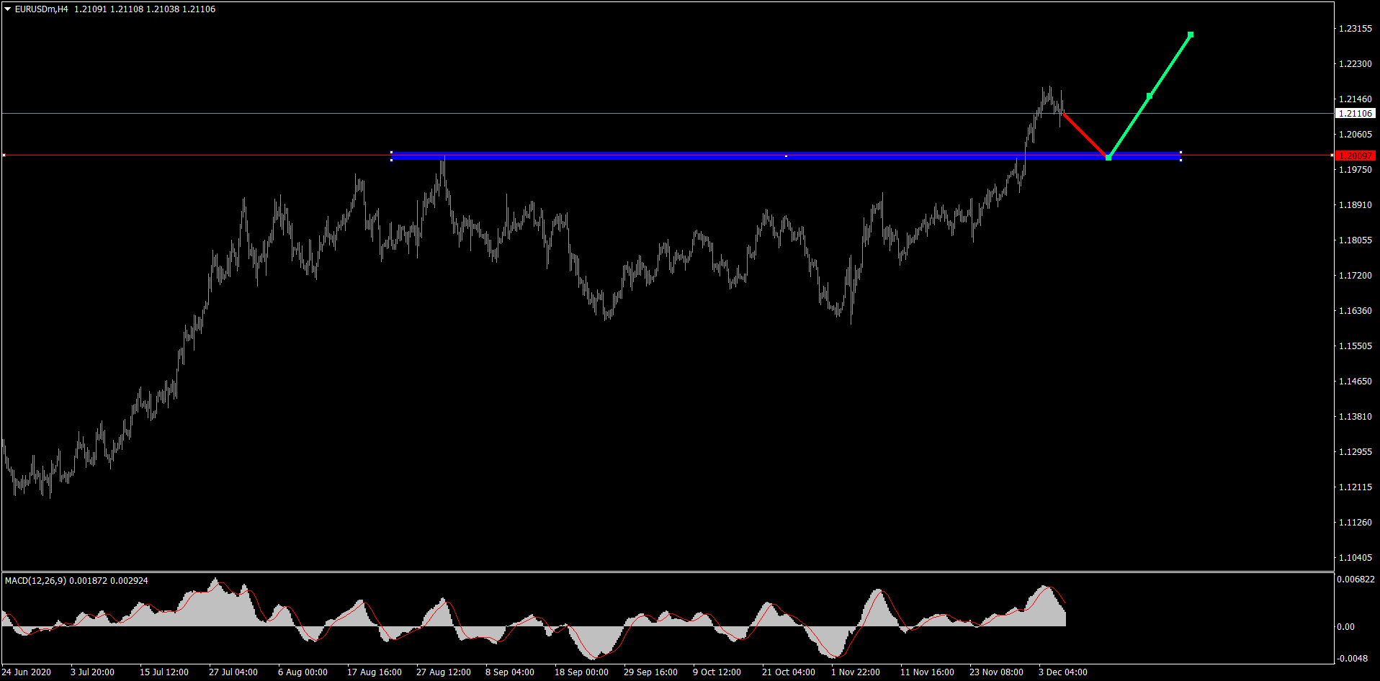Click the EURUSDm,H4 symbol title

tap(41, 9)
